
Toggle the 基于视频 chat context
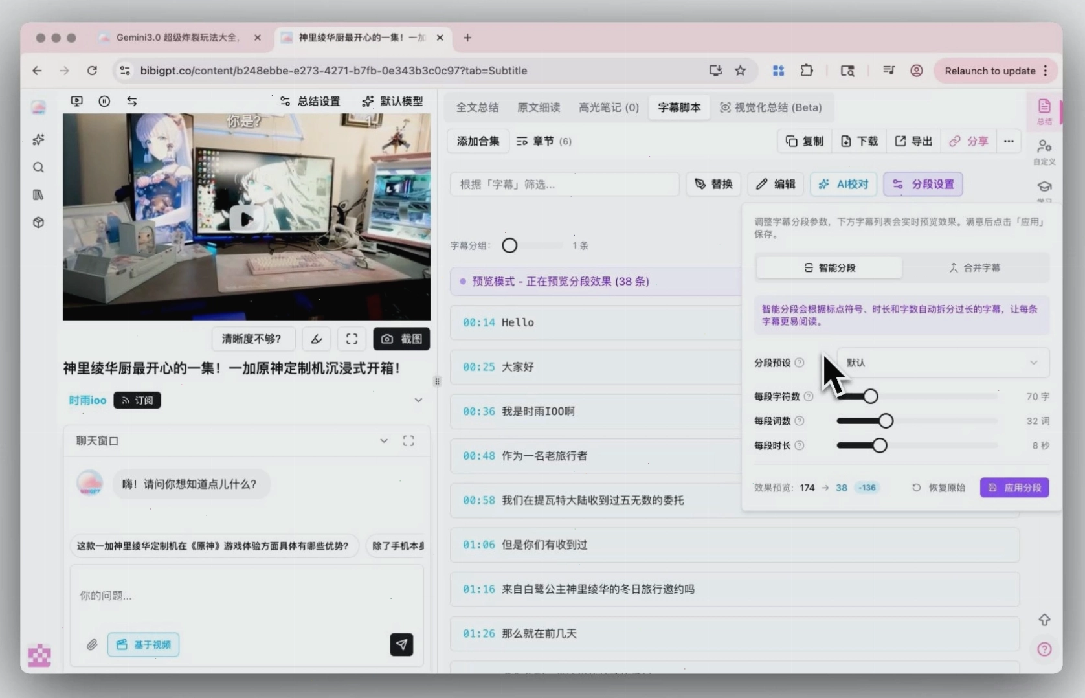tap(143, 645)
